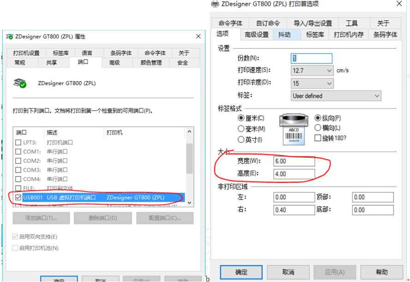Click the port list scroll up arrow
Image resolution: width=410 pixels, height=282 pixels.
[190, 131]
